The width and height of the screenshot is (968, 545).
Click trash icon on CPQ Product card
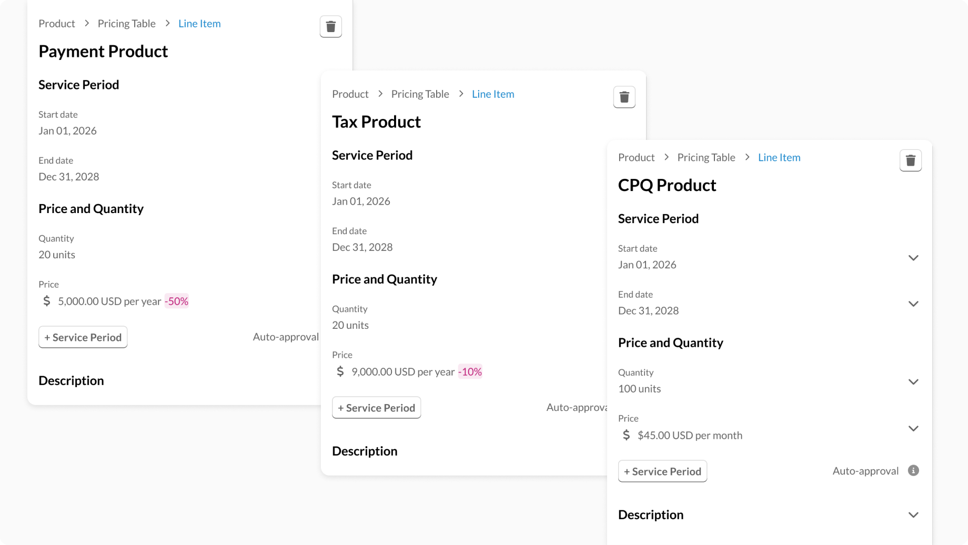(910, 160)
